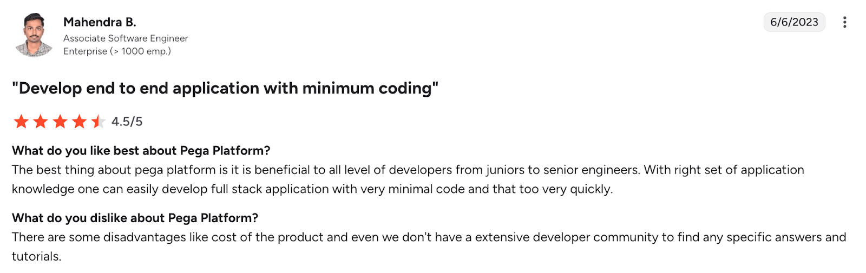Click the 6/6/2023 date badge
866x273 pixels.
coord(794,22)
